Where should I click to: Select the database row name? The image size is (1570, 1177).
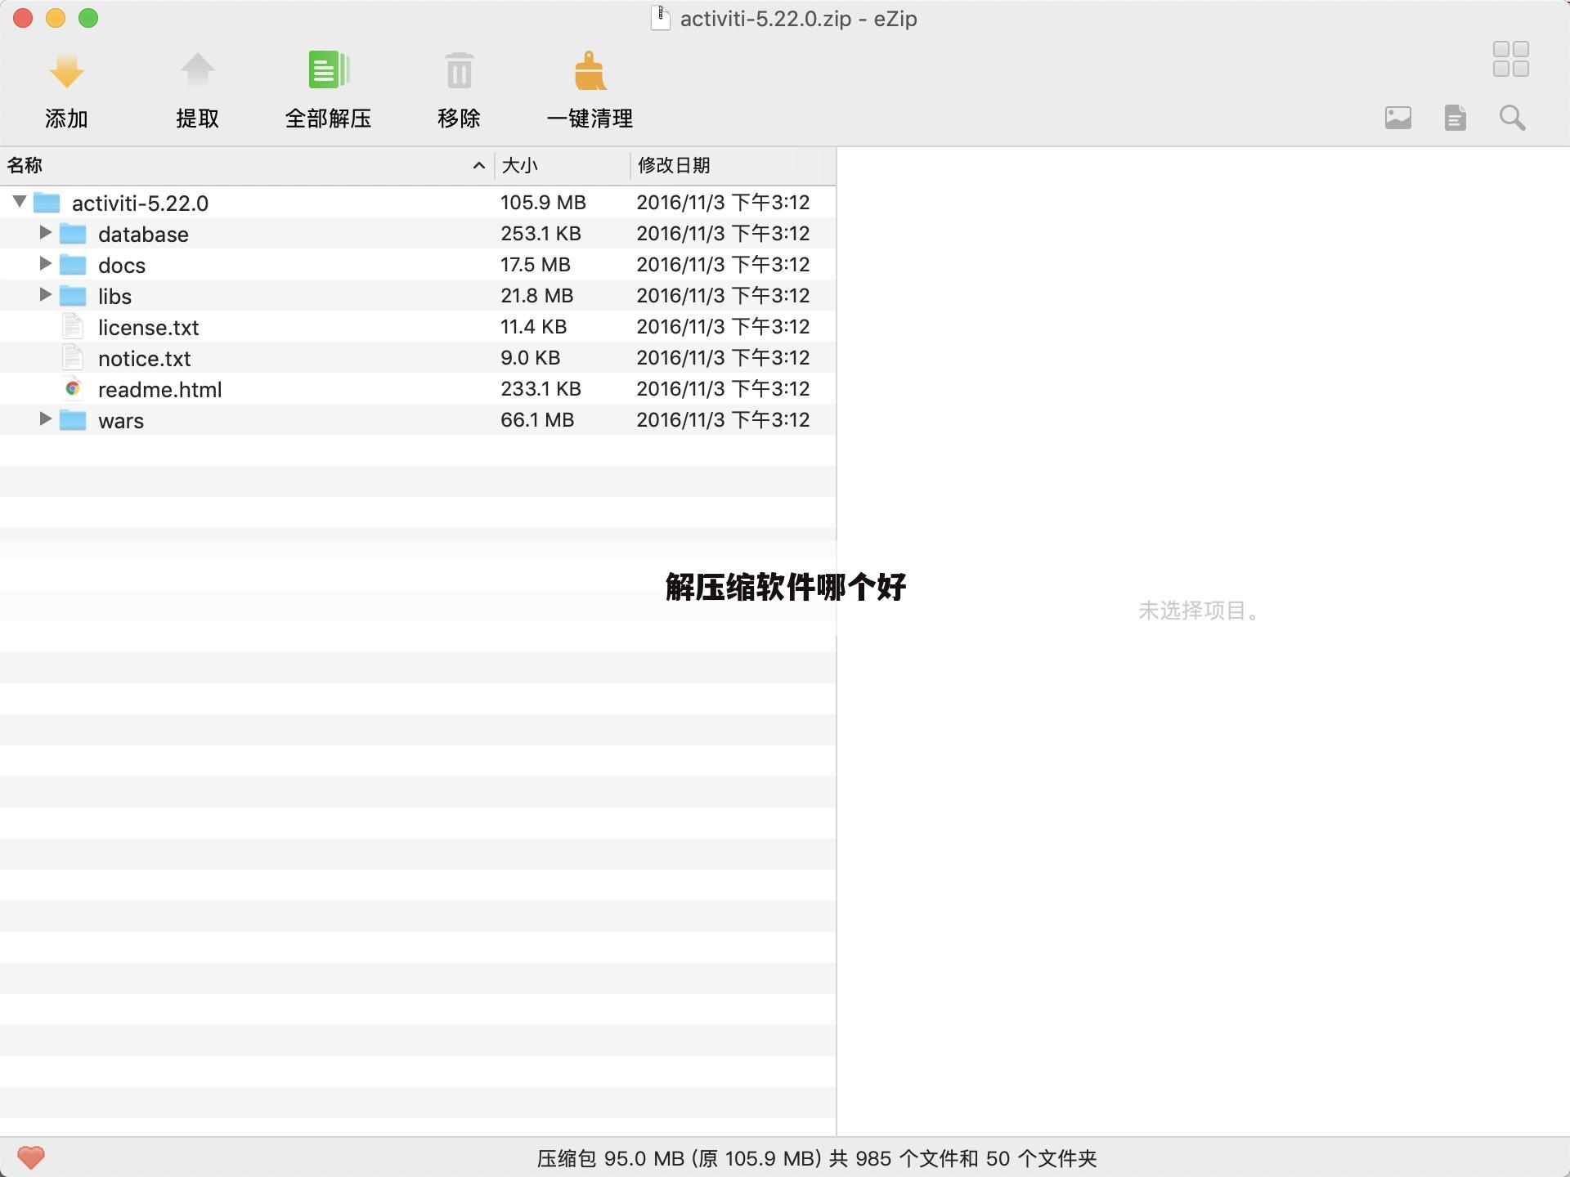[143, 234]
